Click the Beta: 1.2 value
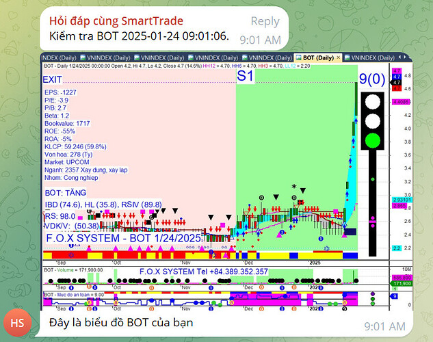The width and height of the screenshot is (433, 342). (57, 116)
